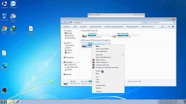Choose Properties in the context menu
186x104 pixels.
pyautogui.click(x=108, y=92)
